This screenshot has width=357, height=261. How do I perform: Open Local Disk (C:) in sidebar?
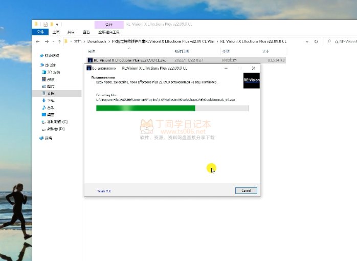(55, 122)
